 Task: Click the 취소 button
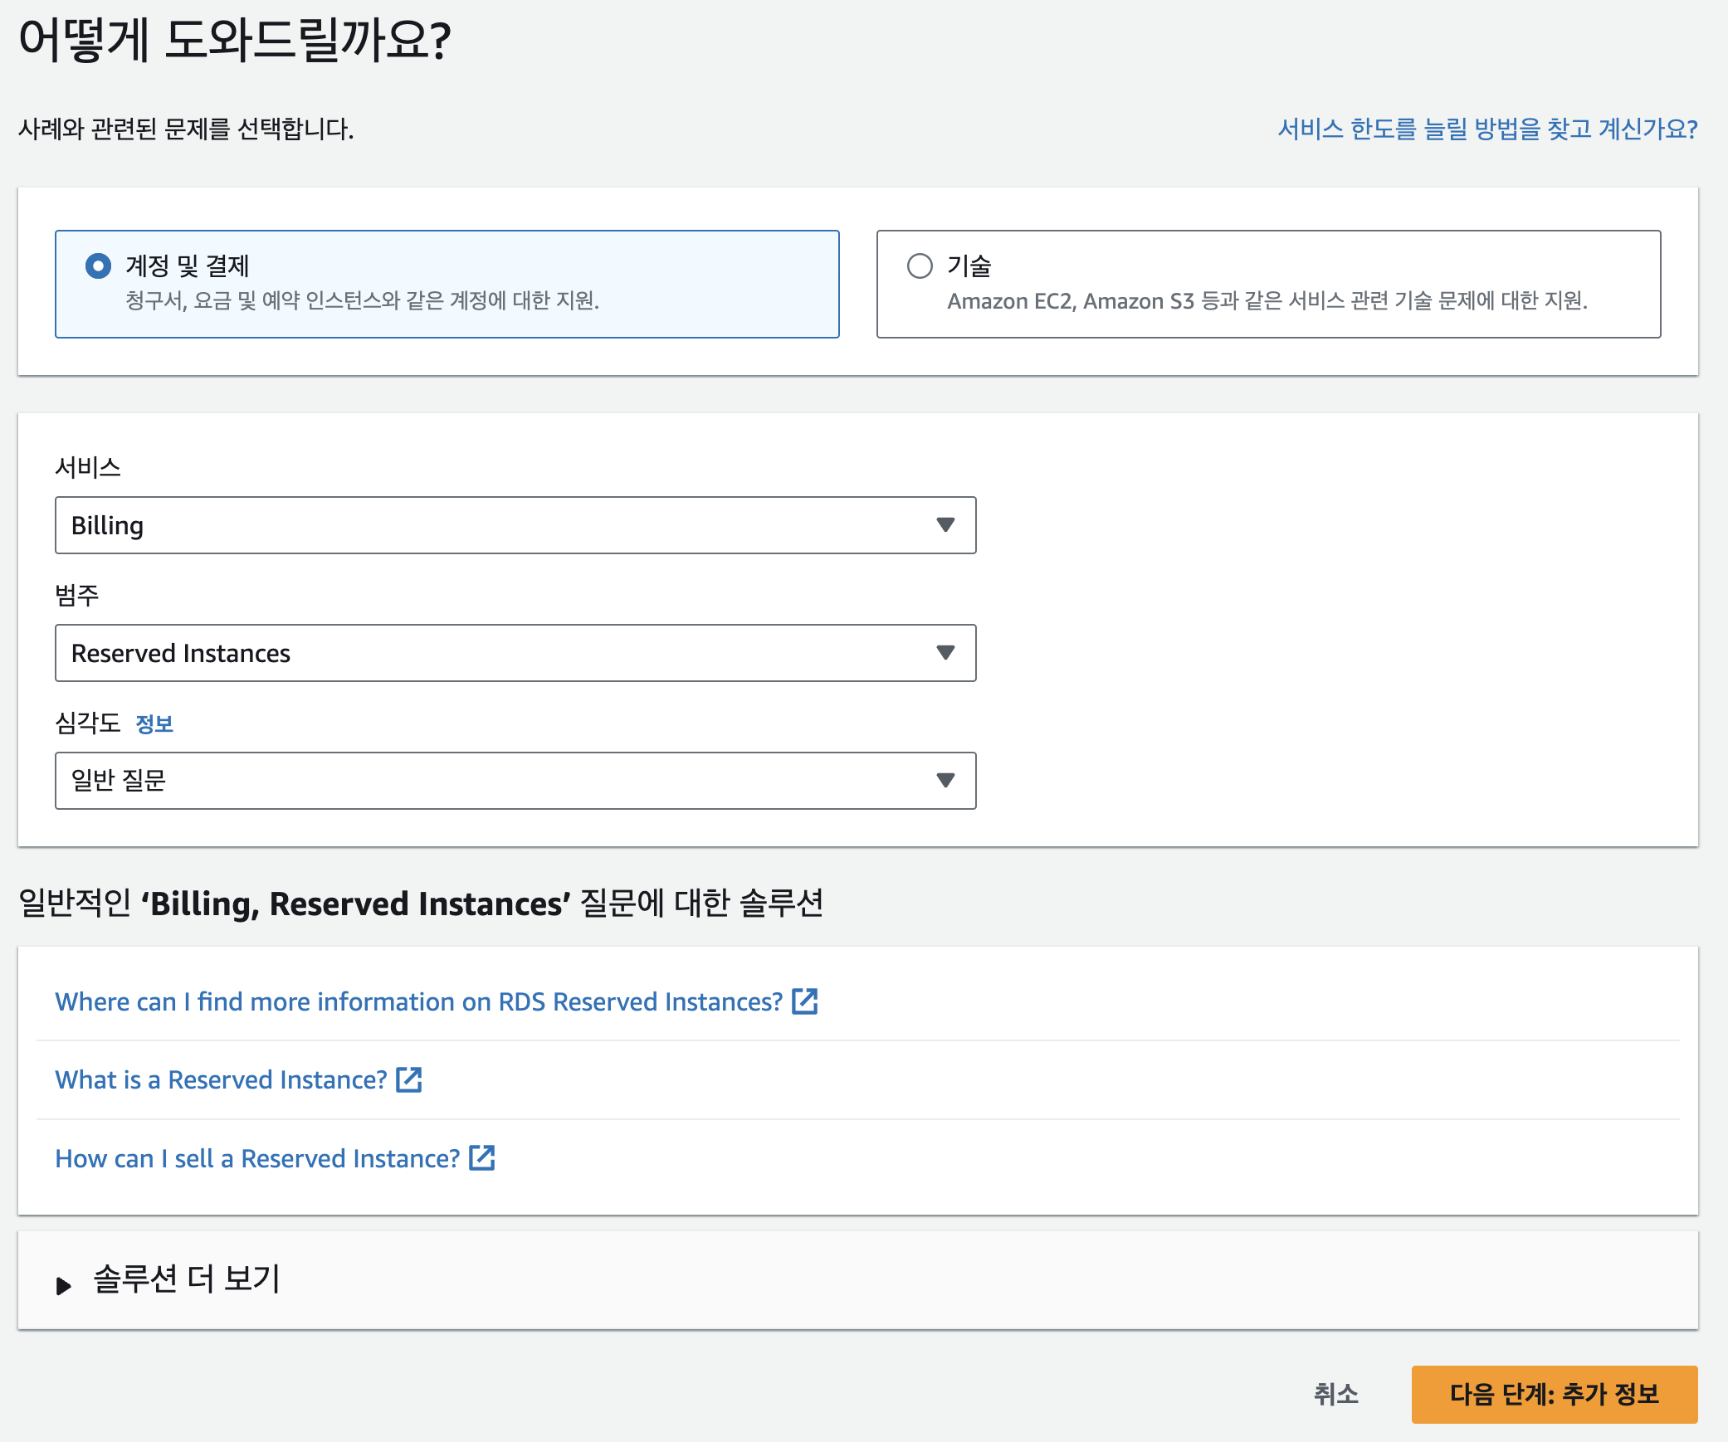tap(1335, 1394)
